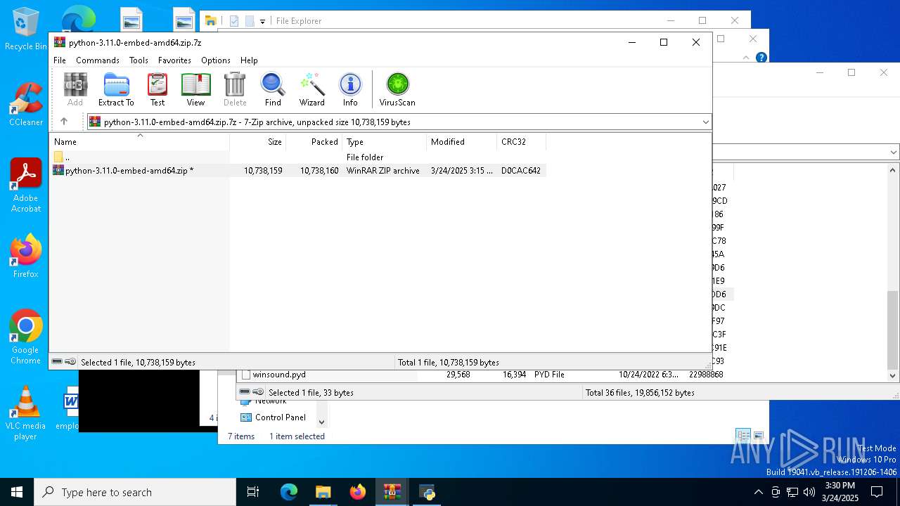This screenshot has height=506, width=900.
Task: Open File Explorer quick access toolbar dropdown
Action: [x=262, y=21]
